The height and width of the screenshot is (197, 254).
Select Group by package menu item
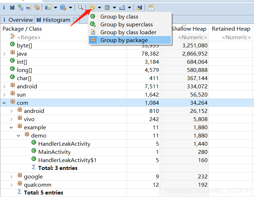[x=130, y=40]
